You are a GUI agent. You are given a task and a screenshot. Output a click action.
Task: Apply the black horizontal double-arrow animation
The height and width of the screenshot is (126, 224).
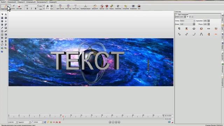pyautogui.click(x=209, y=29)
